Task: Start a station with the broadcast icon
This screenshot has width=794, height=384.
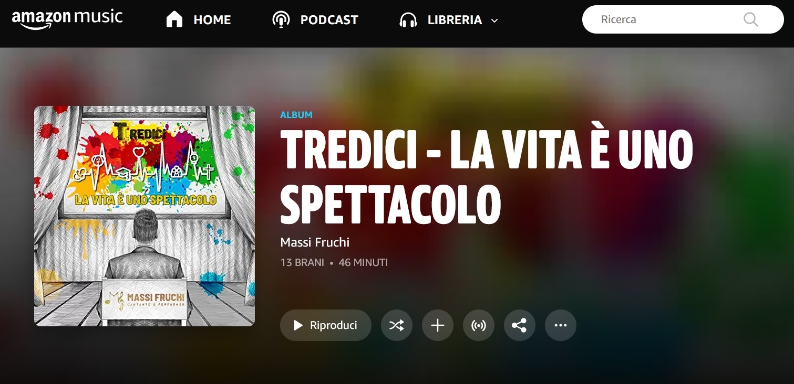Action: coord(479,325)
